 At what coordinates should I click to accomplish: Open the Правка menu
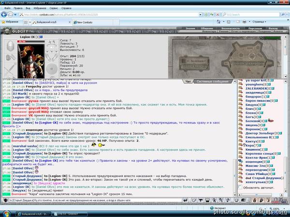[18, 8]
